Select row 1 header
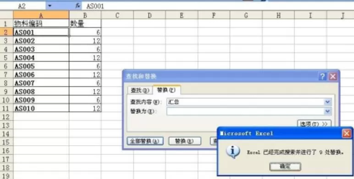This screenshot has height=179, width=354. pos(6,23)
